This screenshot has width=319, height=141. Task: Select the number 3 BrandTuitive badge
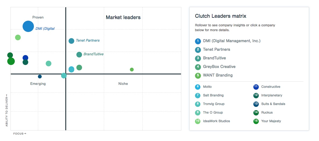coord(198,58)
